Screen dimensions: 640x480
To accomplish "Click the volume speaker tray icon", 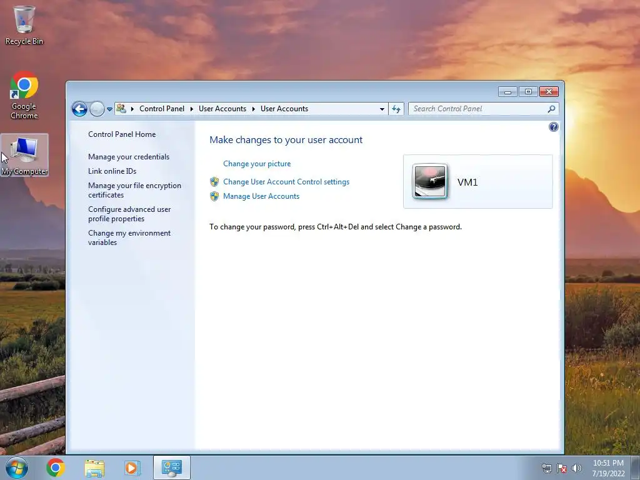I will 577,468.
